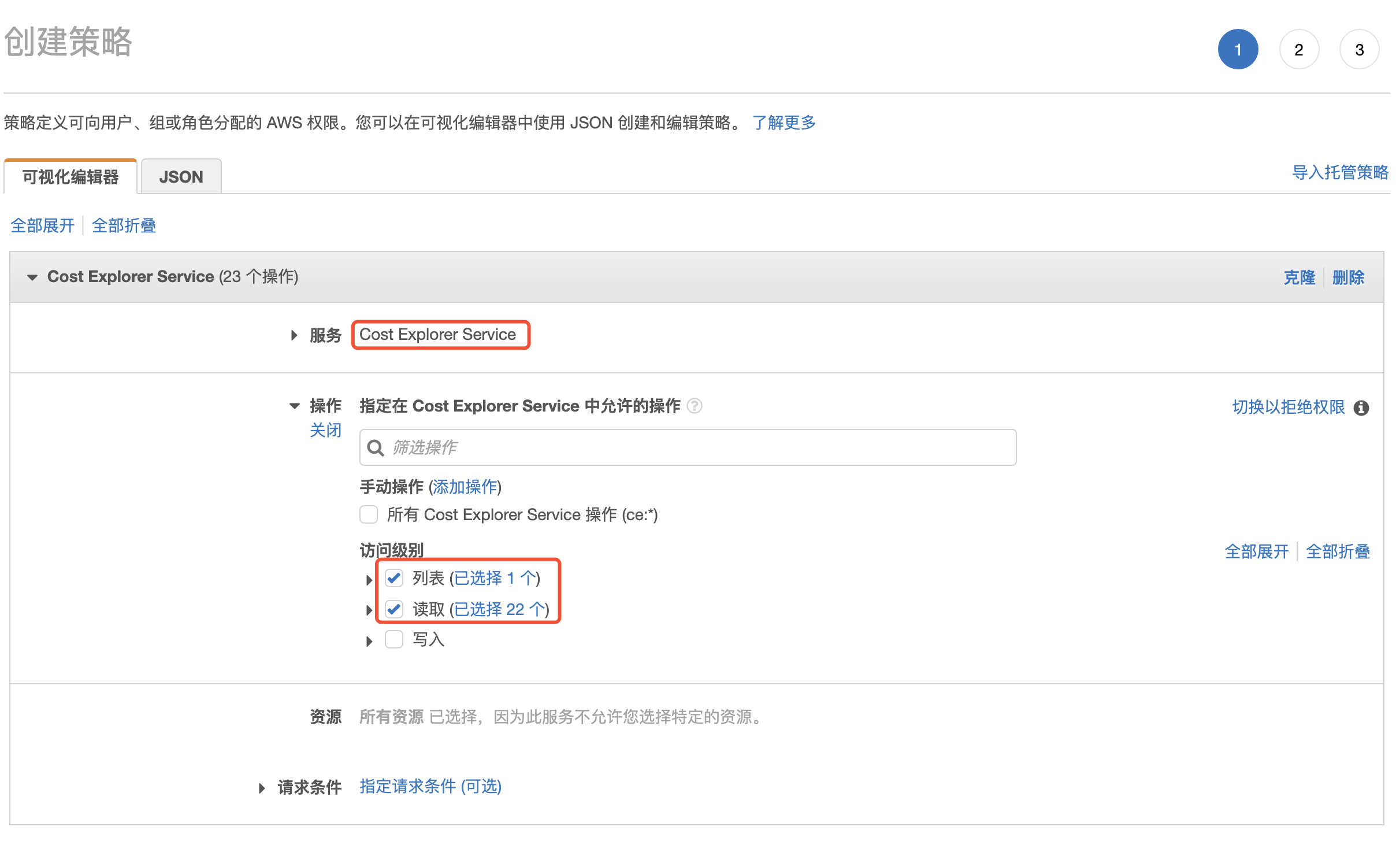Enable the 写入 access level checkbox
The image size is (1396, 845).
coord(394,640)
